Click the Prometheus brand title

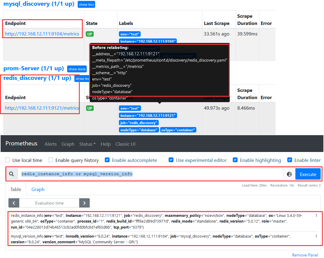pyautogui.click(x=21, y=144)
